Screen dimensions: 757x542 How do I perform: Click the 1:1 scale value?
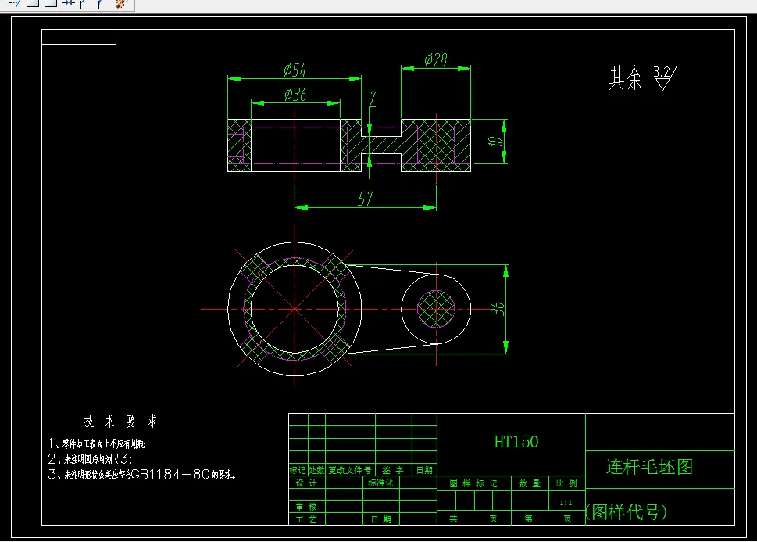click(x=566, y=503)
